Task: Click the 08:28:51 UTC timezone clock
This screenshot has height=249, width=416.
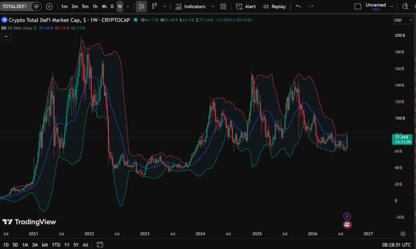Action: (x=396, y=245)
